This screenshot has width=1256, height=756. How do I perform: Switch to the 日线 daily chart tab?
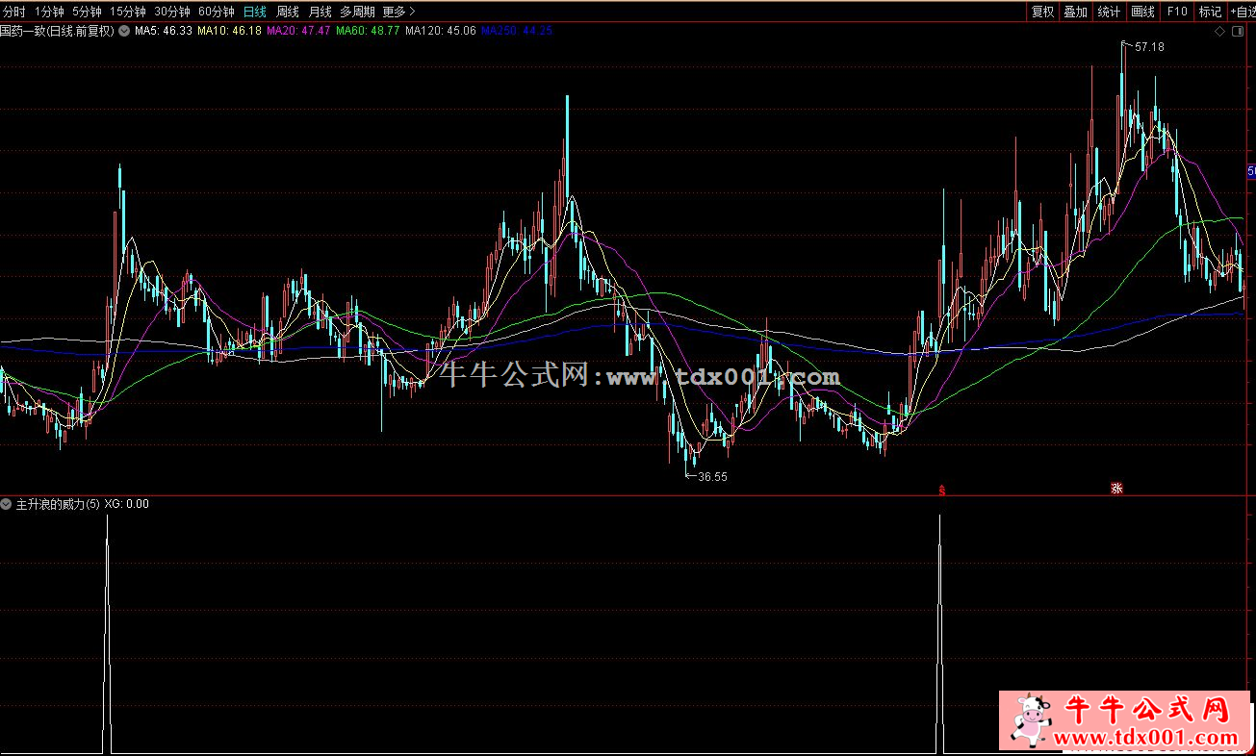pyautogui.click(x=255, y=12)
